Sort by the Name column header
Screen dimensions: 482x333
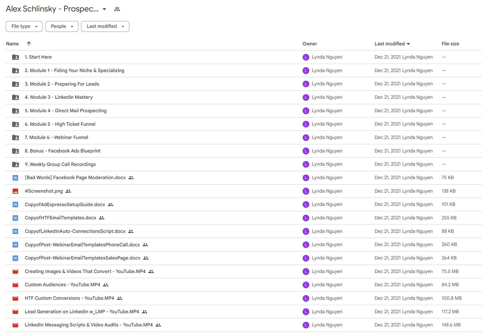(x=12, y=44)
